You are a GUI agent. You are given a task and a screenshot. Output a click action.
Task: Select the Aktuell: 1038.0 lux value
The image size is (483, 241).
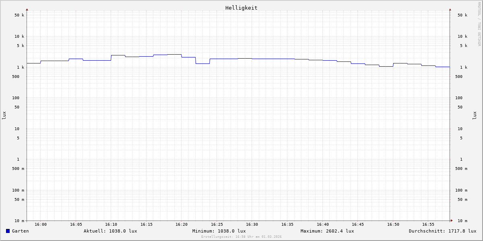[110, 231]
